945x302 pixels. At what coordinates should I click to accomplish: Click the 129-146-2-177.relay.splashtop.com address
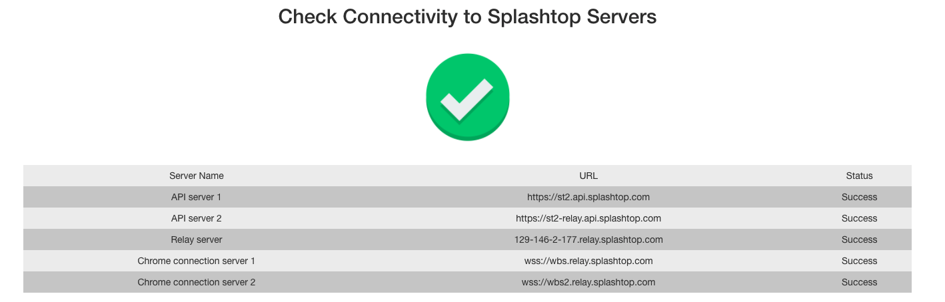[x=588, y=239]
